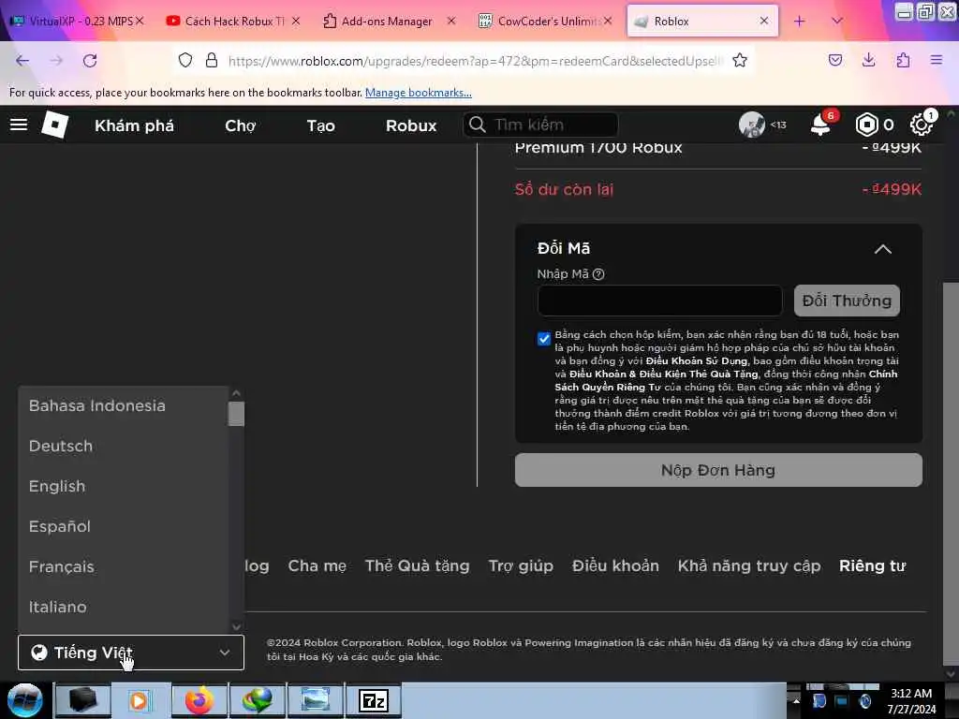
Task: Open the tracking protection shield icon
Action: pos(185,60)
